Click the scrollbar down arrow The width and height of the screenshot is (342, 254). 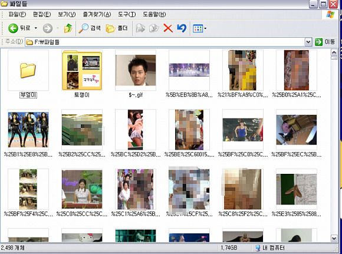click(x=334, y=238)
